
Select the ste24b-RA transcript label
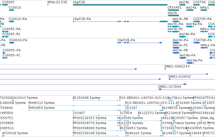point(187,34)
